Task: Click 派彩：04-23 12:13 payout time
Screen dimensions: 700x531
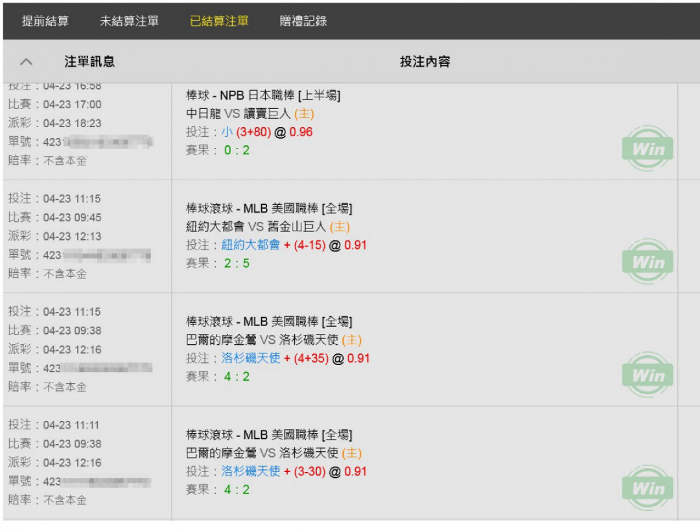Action: (55, 236)
